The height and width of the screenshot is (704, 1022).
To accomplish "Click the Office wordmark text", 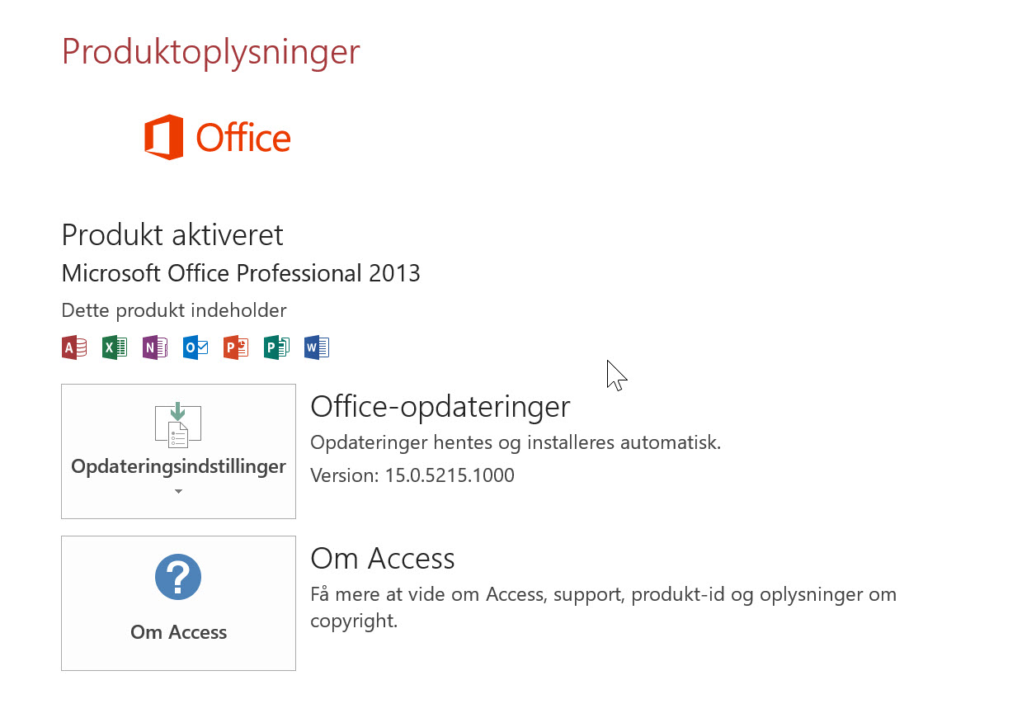I will 243,138.
